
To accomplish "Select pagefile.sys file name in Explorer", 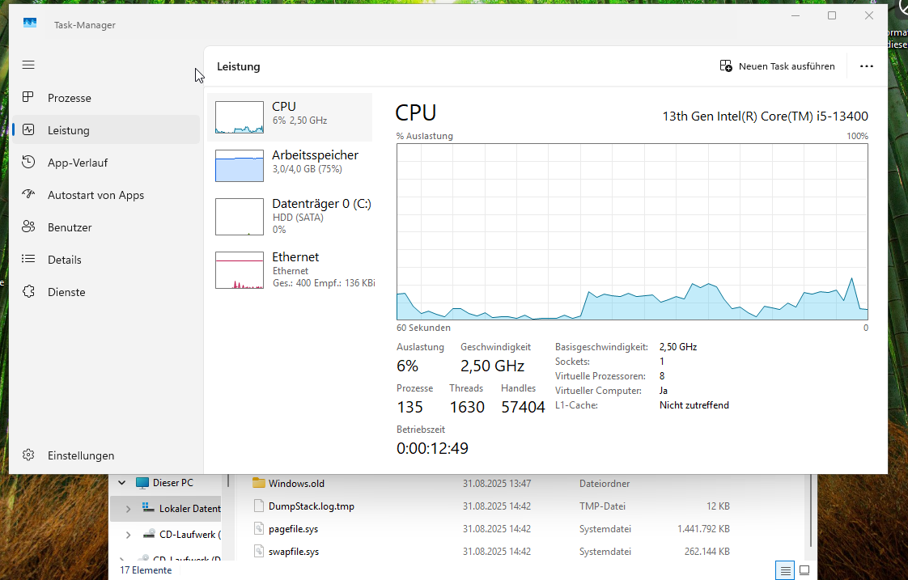I will 293,528.
